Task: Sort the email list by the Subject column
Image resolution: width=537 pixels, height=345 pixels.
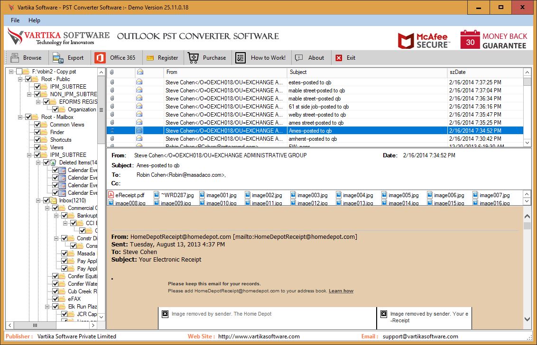Action: (367, 72)
